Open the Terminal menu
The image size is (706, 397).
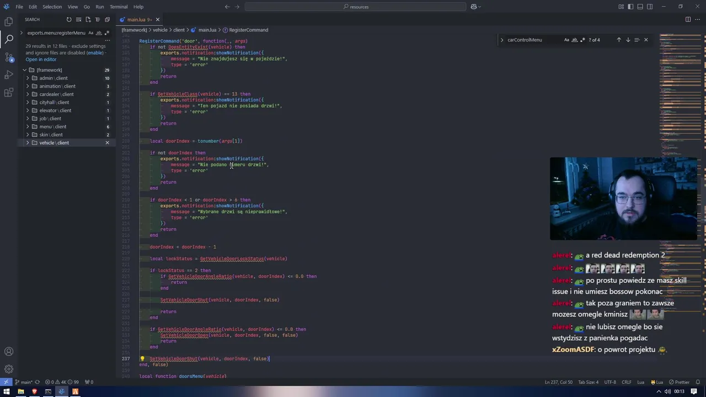[x=119, y=7]
